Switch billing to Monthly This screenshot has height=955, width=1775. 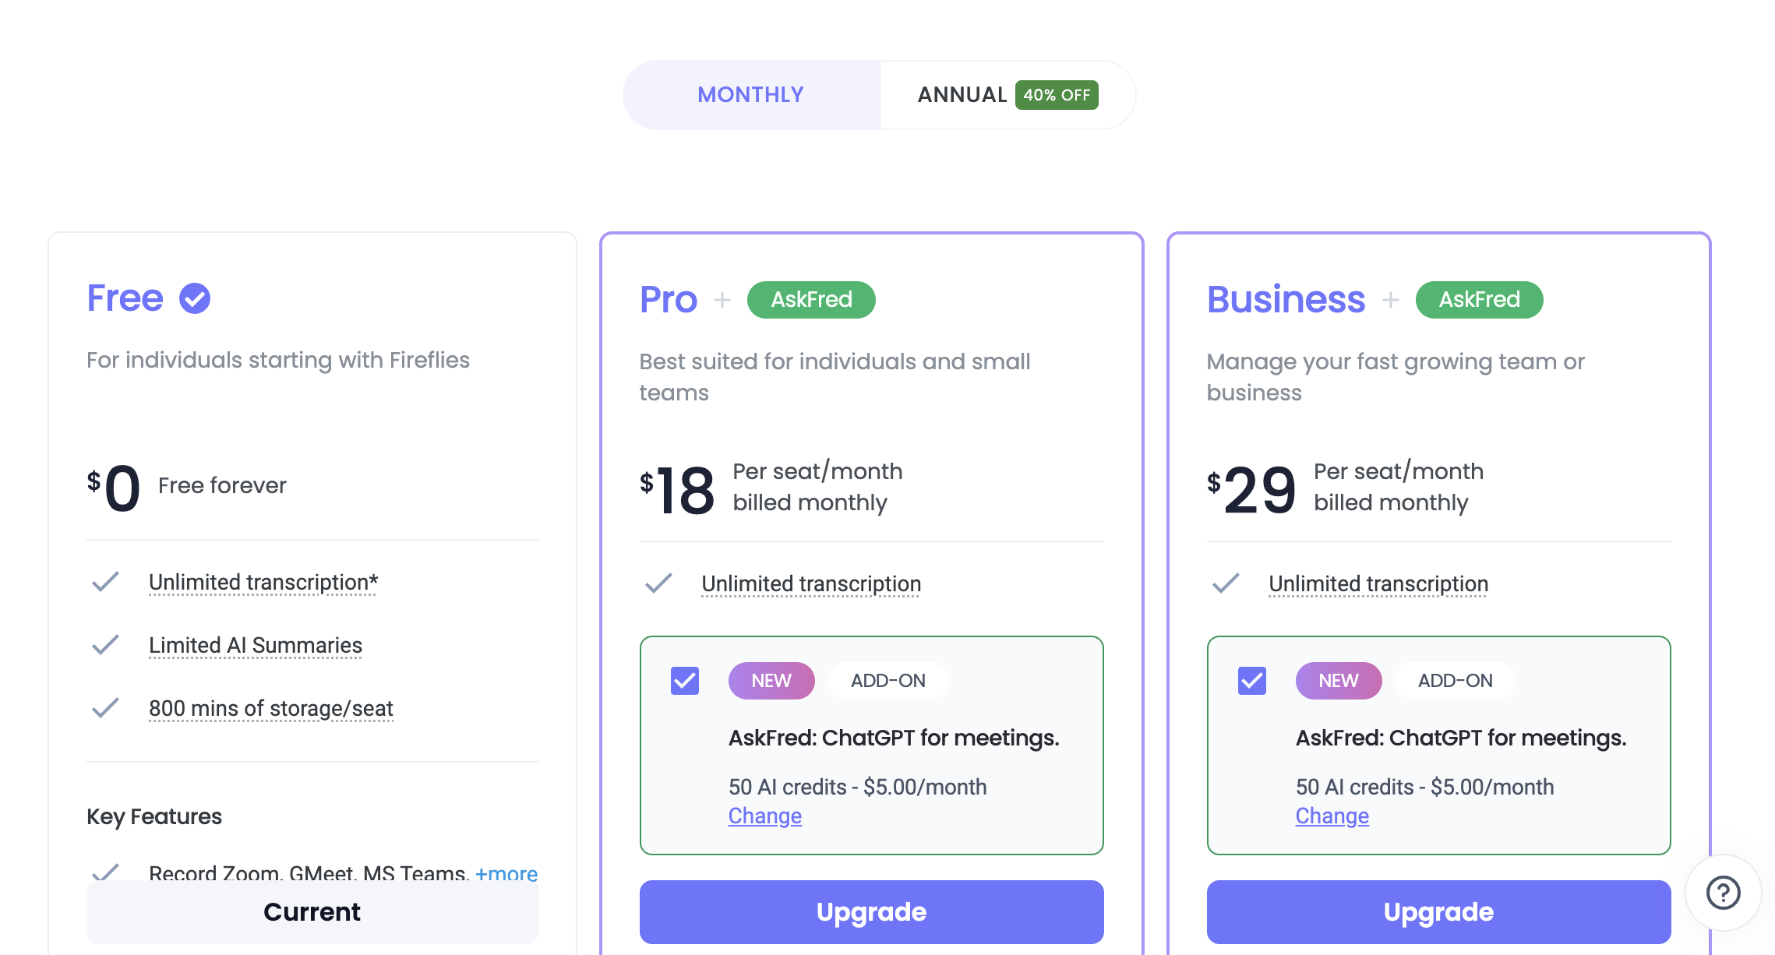751,95
